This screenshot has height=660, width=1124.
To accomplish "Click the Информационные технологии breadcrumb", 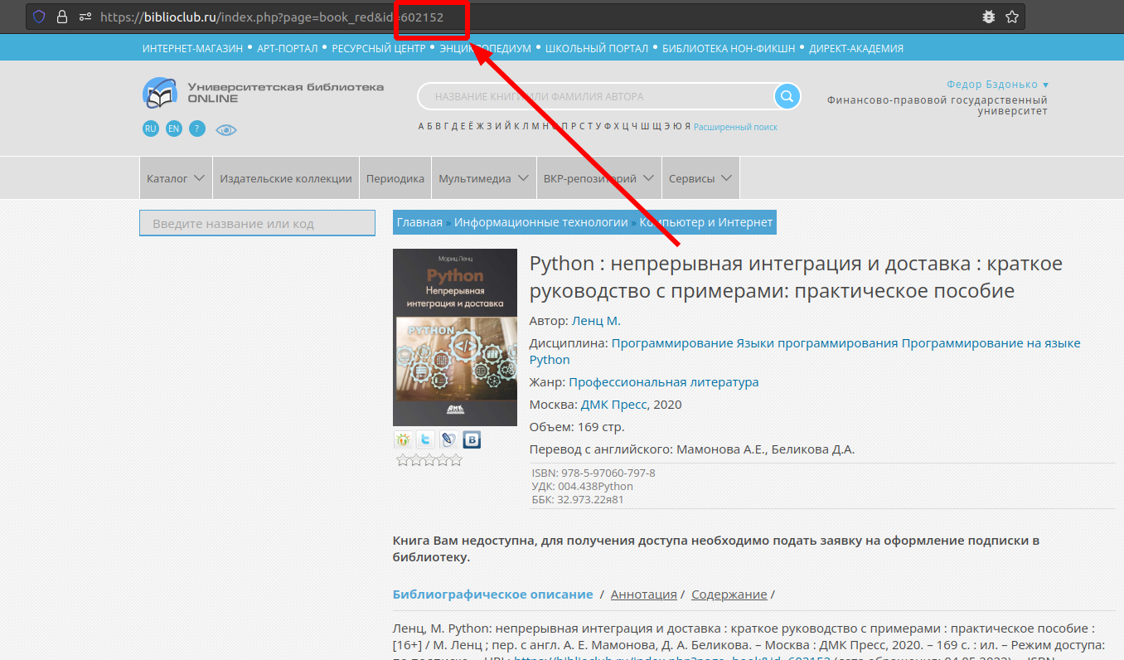I will click(541, 222).
